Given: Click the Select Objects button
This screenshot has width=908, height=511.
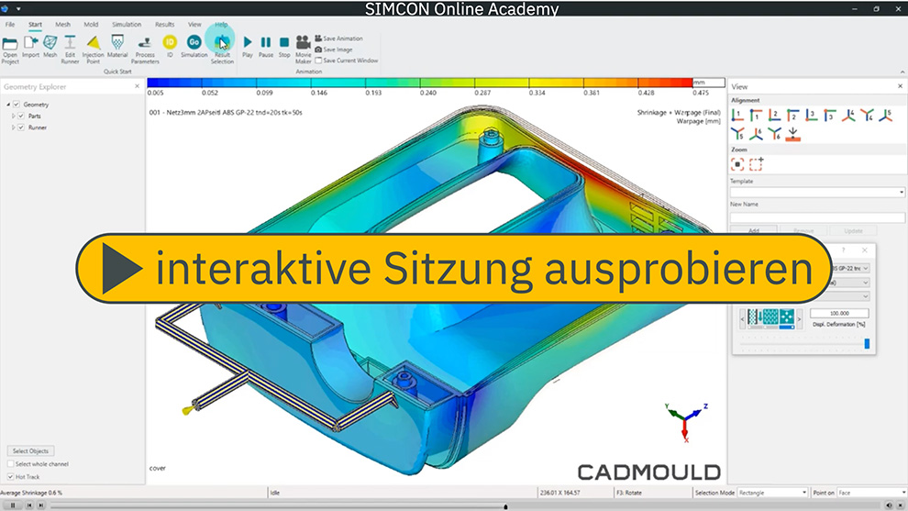Looking at the screenshot, I should click(30, 450).
